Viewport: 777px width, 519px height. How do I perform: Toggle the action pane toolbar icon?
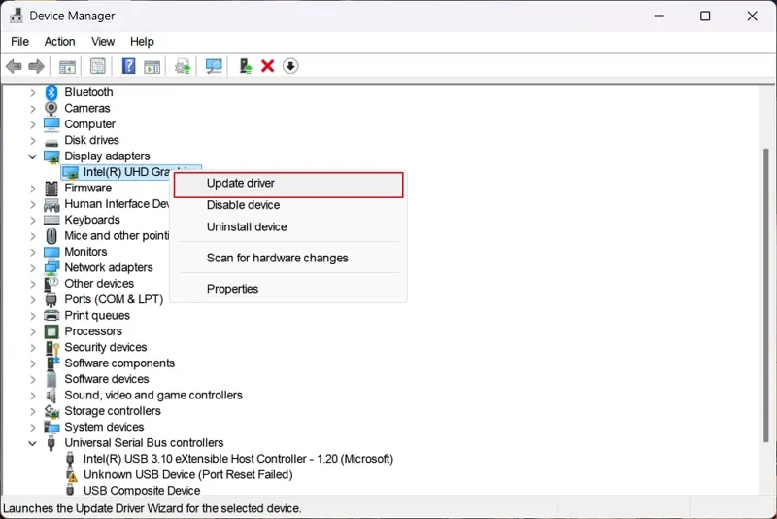click(x=152, y=66)
